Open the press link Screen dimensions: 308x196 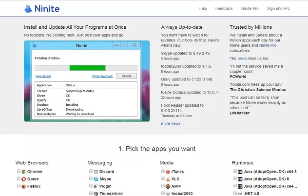click(242, 59)
